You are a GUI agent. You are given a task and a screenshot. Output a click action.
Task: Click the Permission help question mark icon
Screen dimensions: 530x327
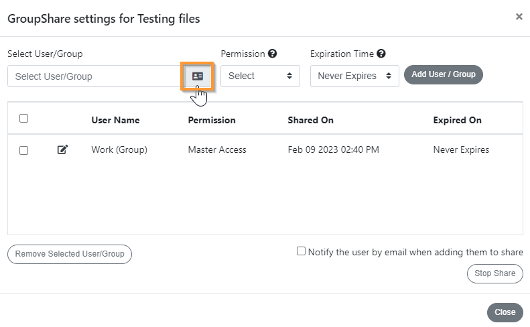(x=273, y=54)
